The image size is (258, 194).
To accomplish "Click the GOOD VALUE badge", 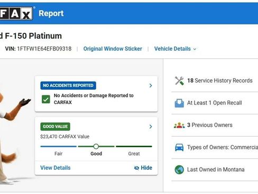I will click(x=55, y=127).
